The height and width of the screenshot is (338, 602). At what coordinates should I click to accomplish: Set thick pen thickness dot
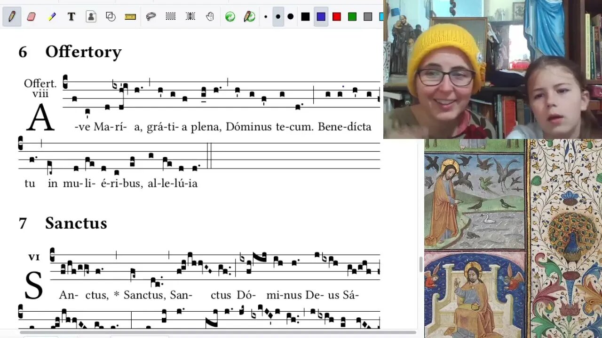click(x=290, y=17)
